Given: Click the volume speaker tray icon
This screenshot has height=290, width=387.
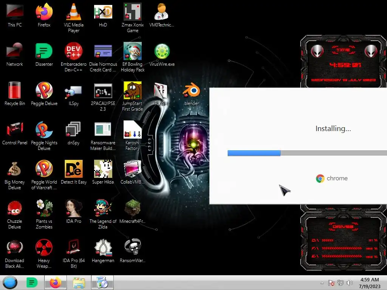Looking at the screenshot, I should tap(350, 283).
